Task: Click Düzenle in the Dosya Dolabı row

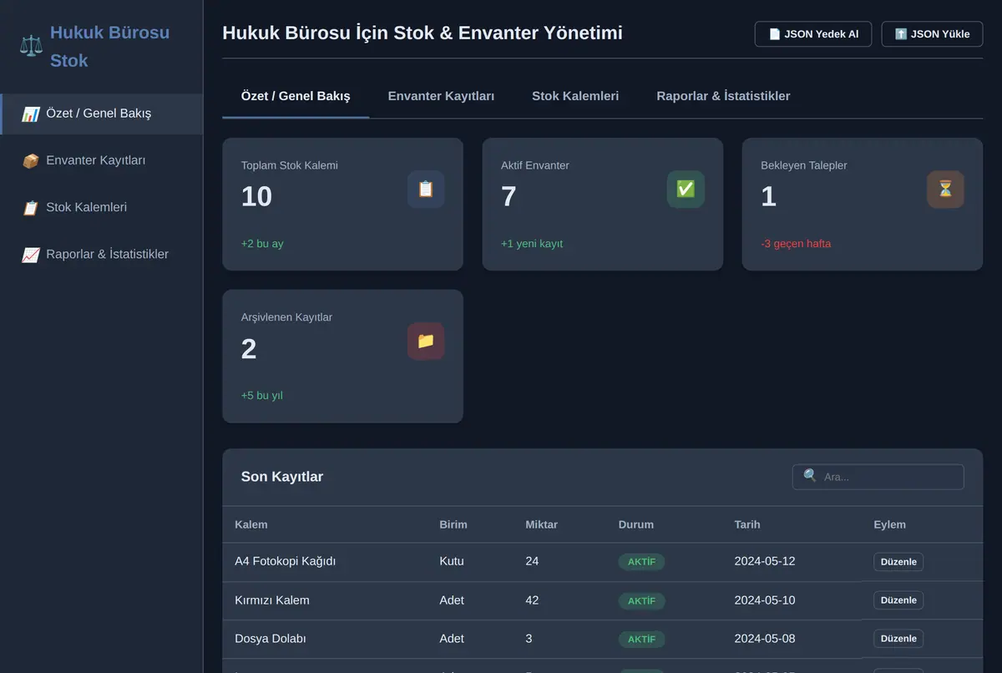Action: (x=898, y=639)
